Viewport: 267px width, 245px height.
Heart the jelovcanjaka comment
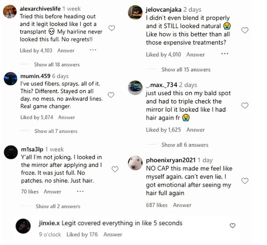pyautogui.click(x=245, y=30)
